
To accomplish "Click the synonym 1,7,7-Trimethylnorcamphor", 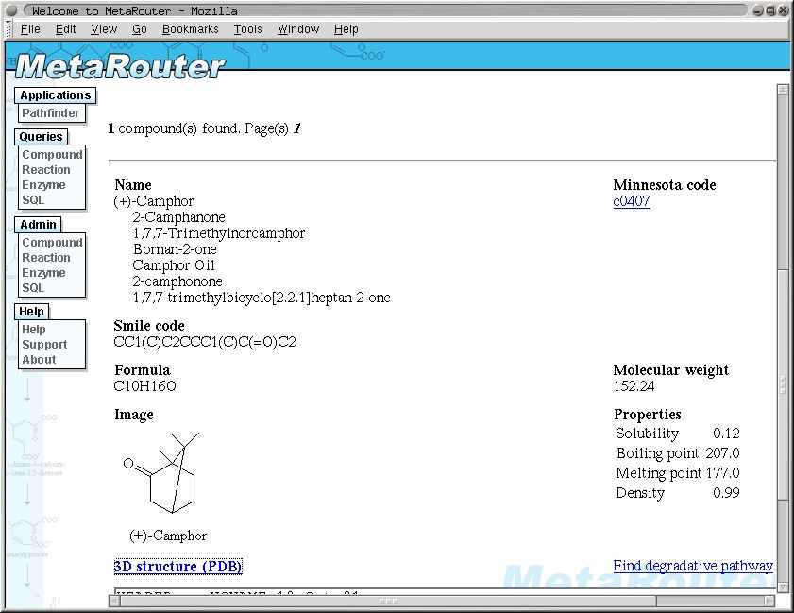I will (219, 233).
